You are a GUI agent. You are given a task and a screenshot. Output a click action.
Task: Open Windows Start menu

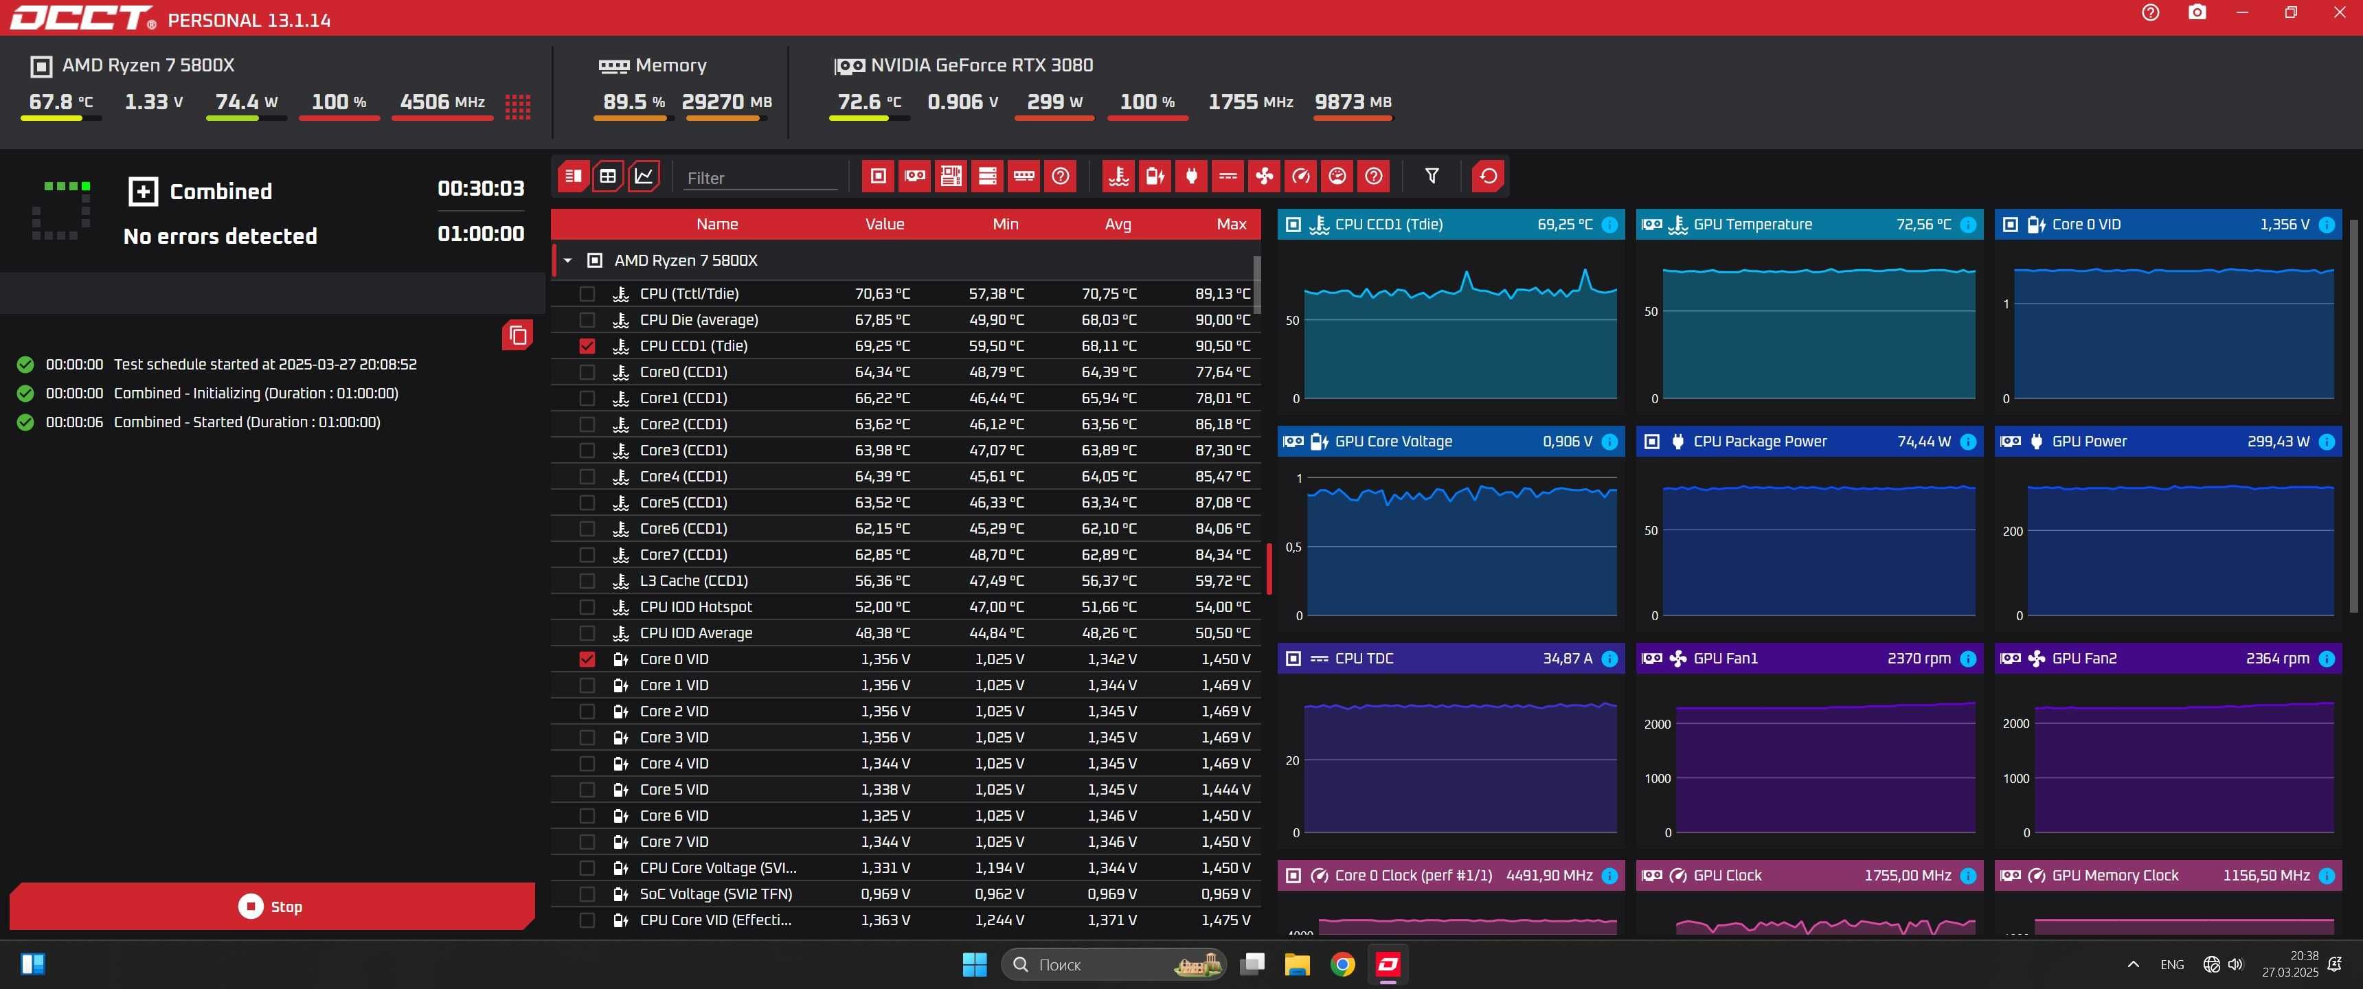974,964
